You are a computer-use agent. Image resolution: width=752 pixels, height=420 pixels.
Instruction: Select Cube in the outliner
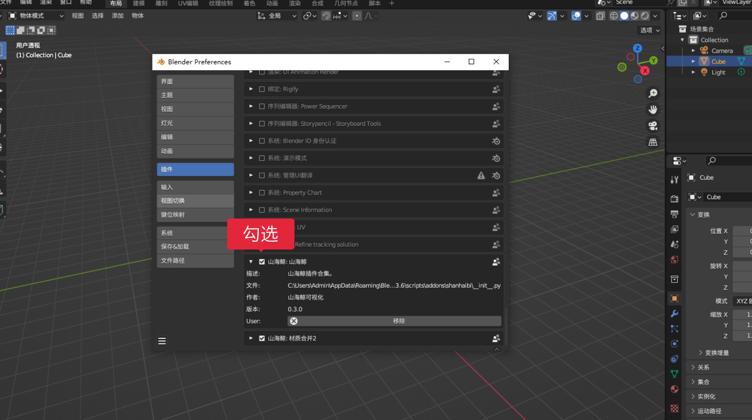(x=718, y=62)
